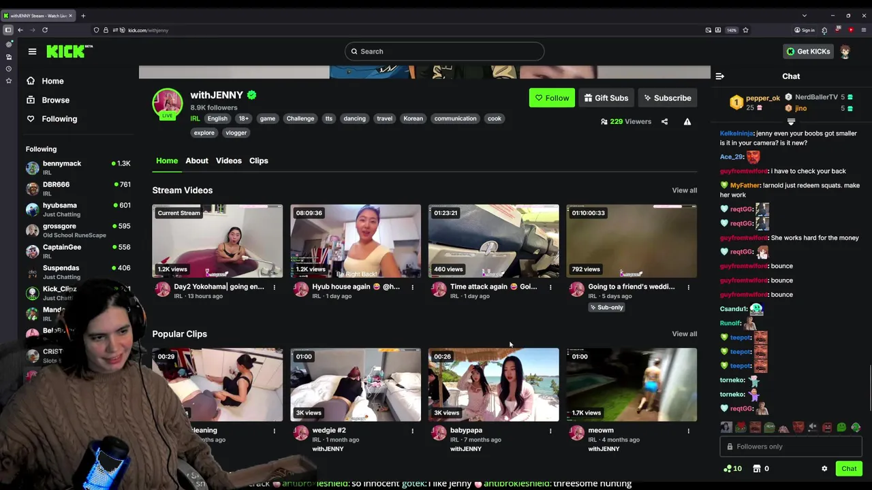Select the channel Home tab

click(167, 161)
